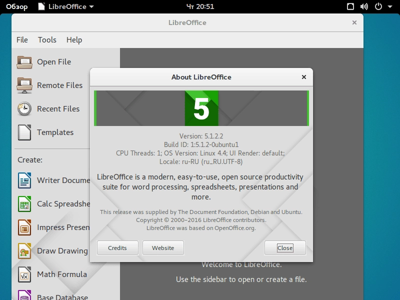Click the Remote Files label
The width and height of the screenshot is (400, 300).
pyautogui.click(x=59, y=85)
